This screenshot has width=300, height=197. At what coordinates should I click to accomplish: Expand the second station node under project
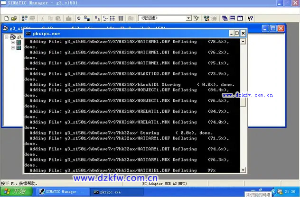pyautogui.click(x=13, y=47)
